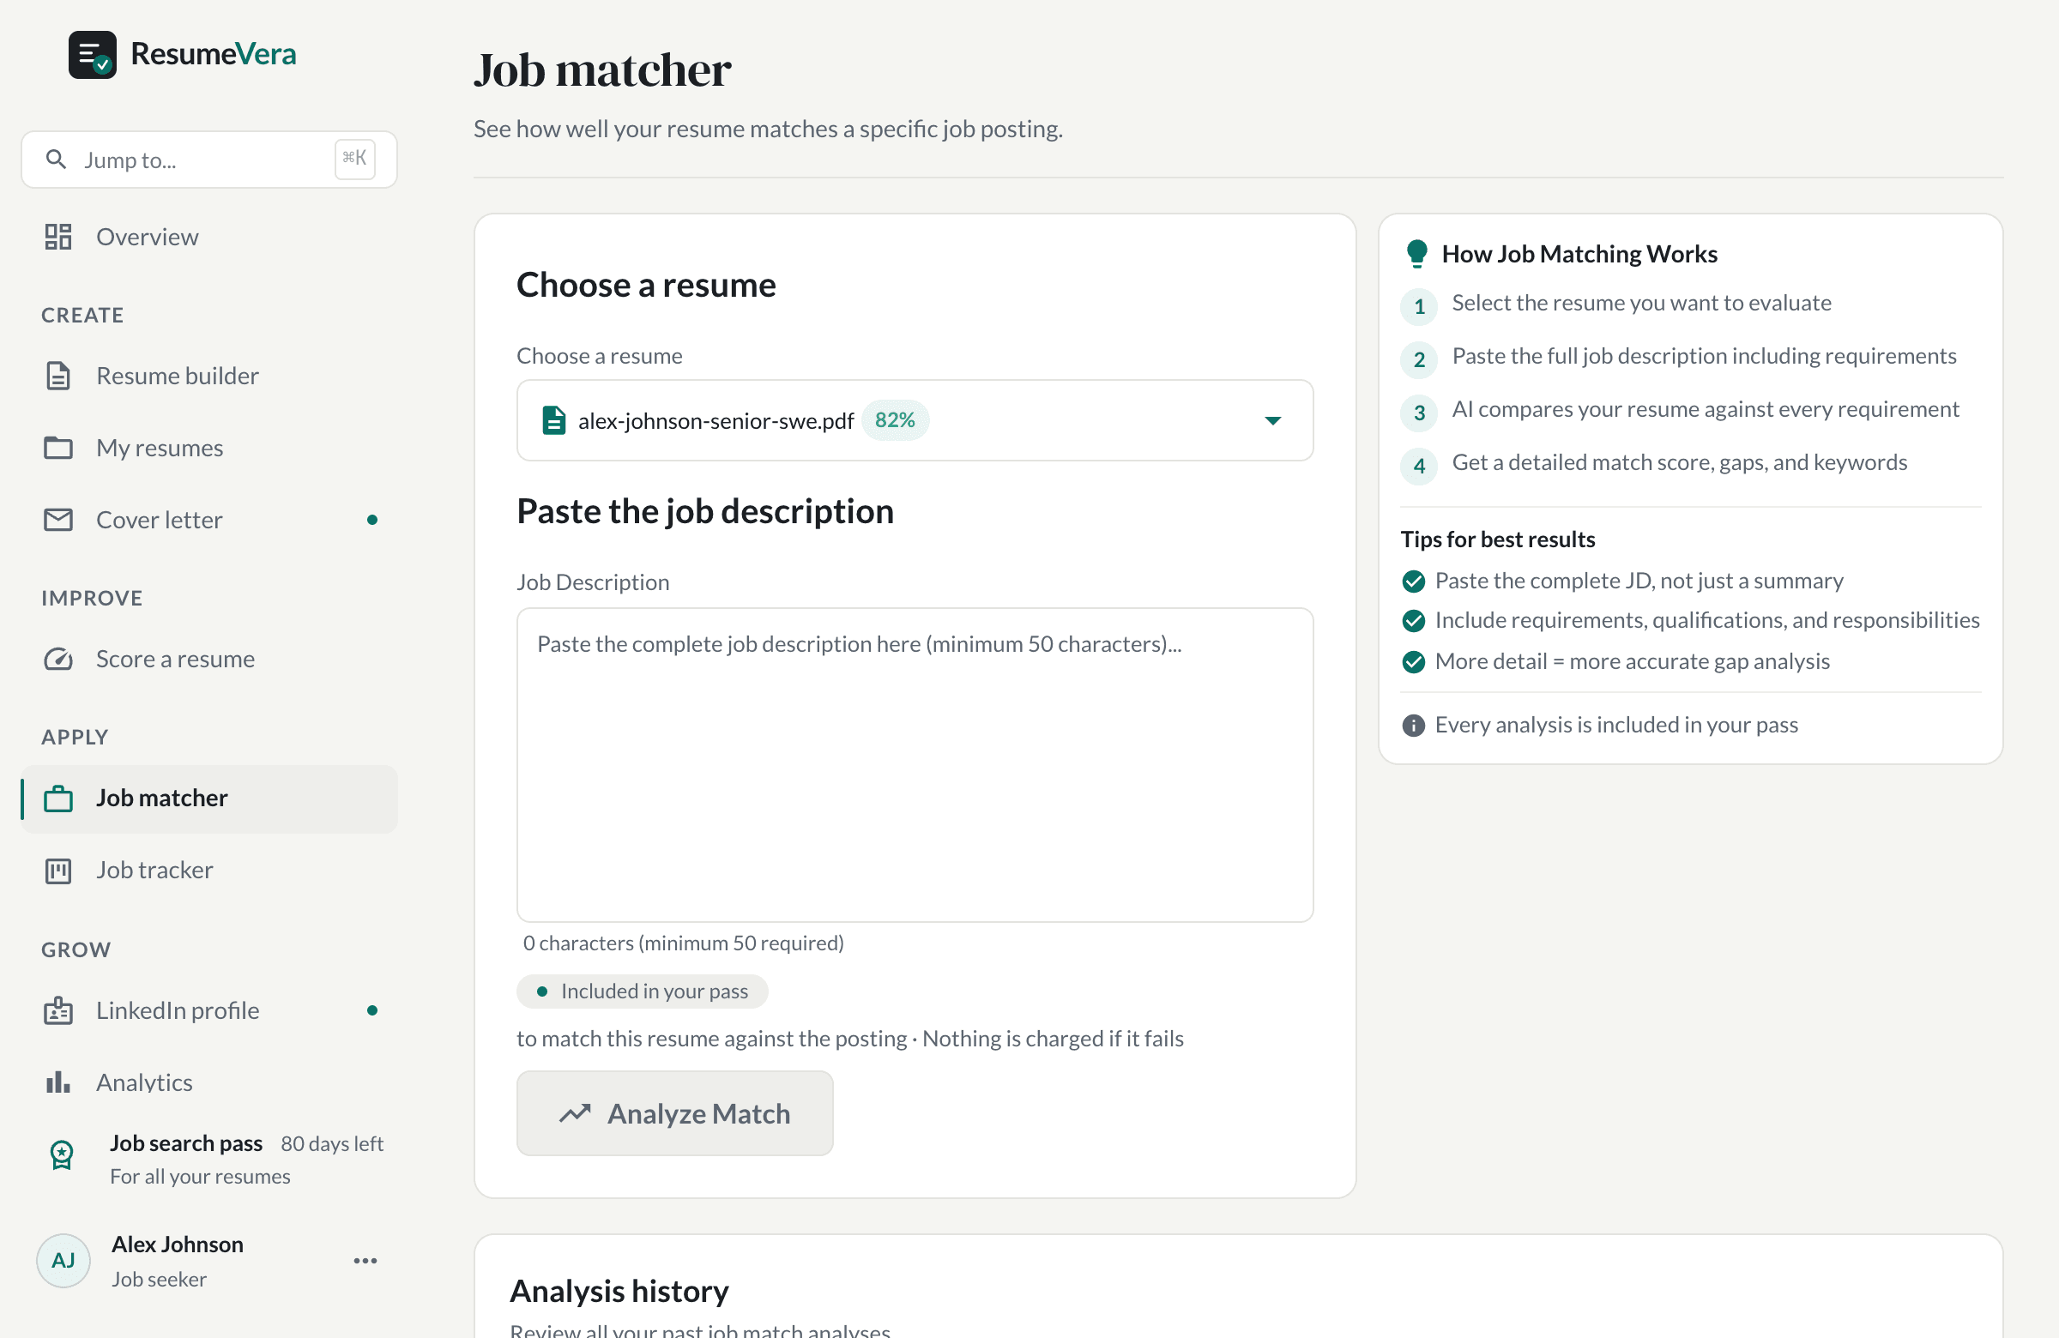
Task: Click the check icon beside Include requirements
Action: [x=1413, y=620]
